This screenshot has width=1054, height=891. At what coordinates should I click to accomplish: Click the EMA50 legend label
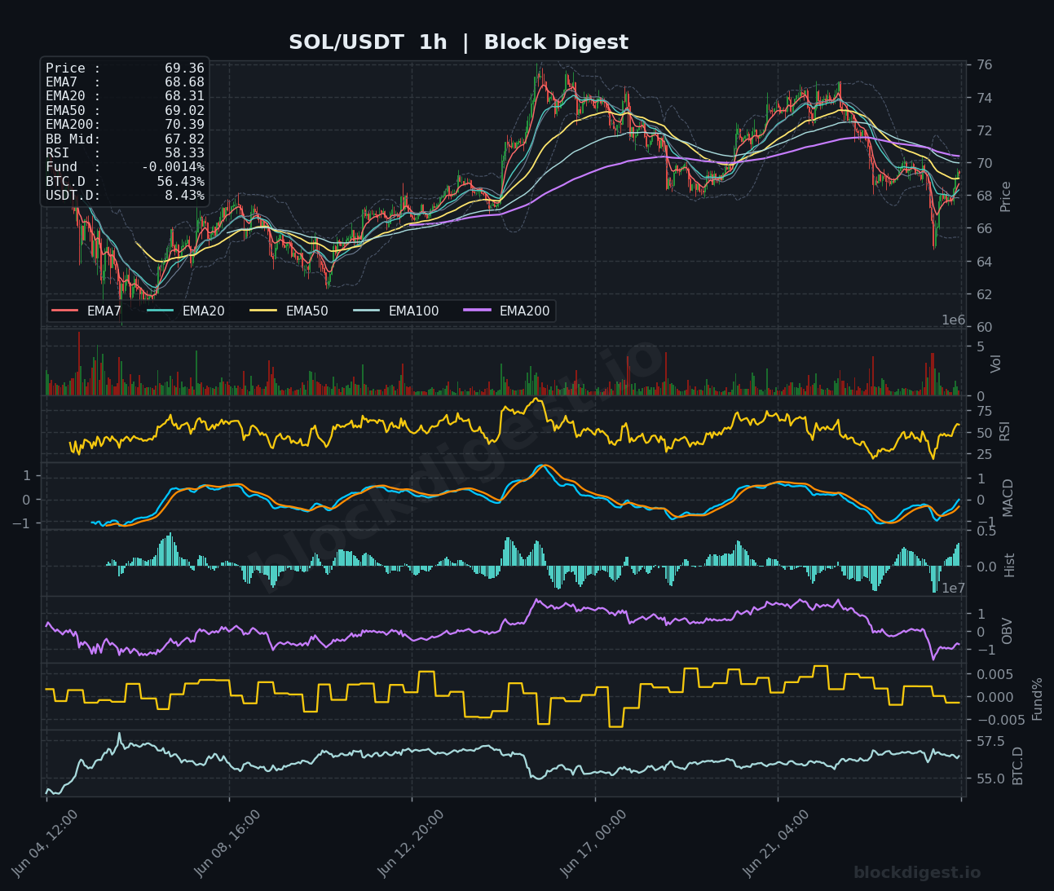[x=306, y=311]
